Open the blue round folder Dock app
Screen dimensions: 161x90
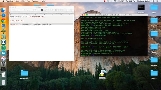click(3, 53)
